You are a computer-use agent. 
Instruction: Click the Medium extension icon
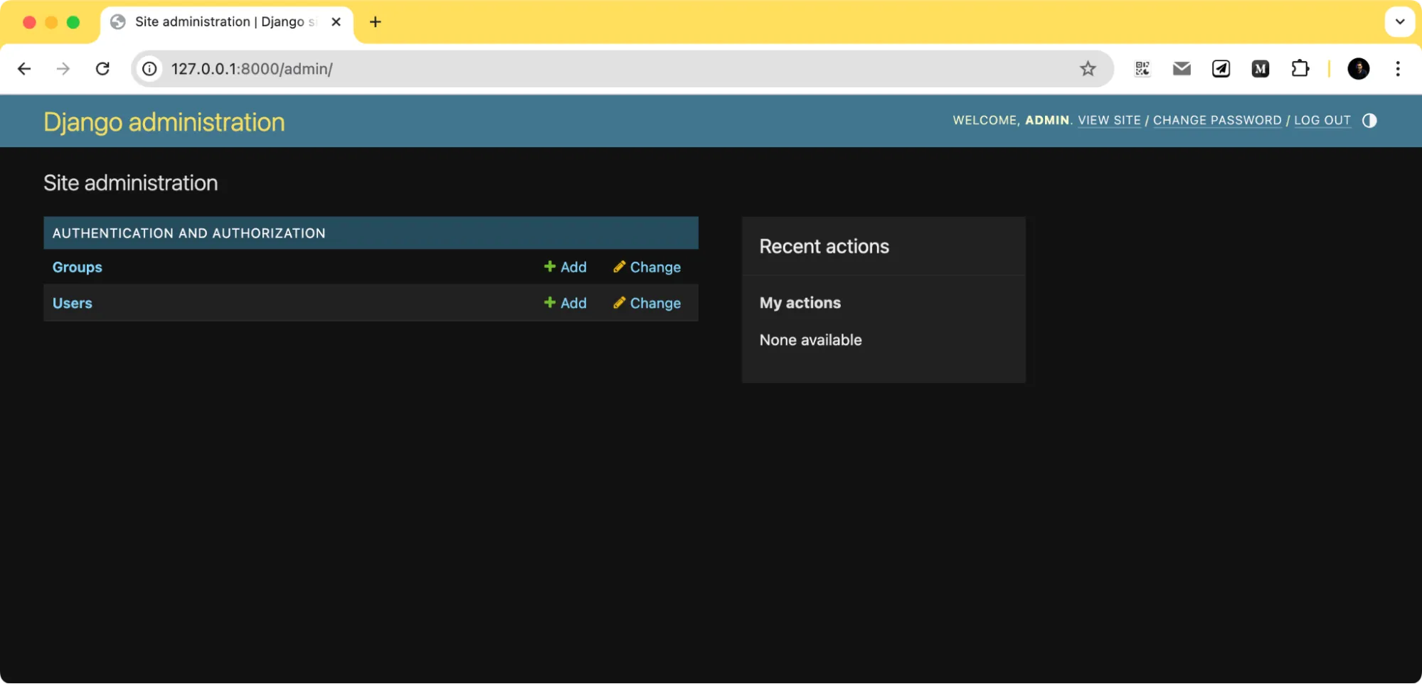1260,68
